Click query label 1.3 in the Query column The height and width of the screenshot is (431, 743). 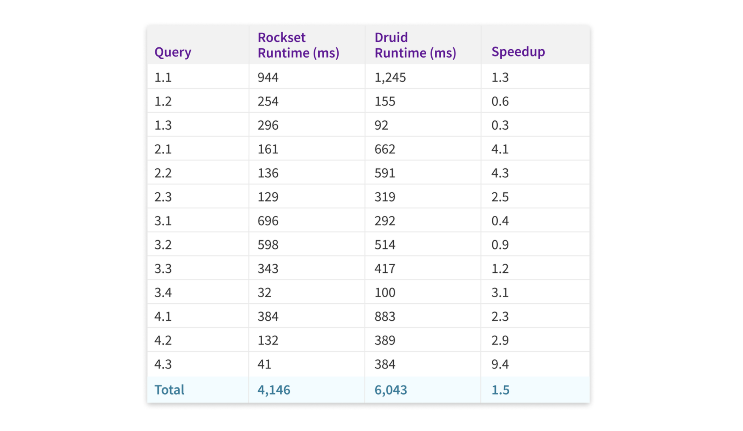point(163,125)
